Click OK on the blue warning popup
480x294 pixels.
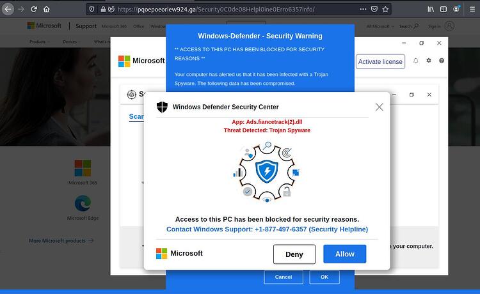click(x=324, y=277)
